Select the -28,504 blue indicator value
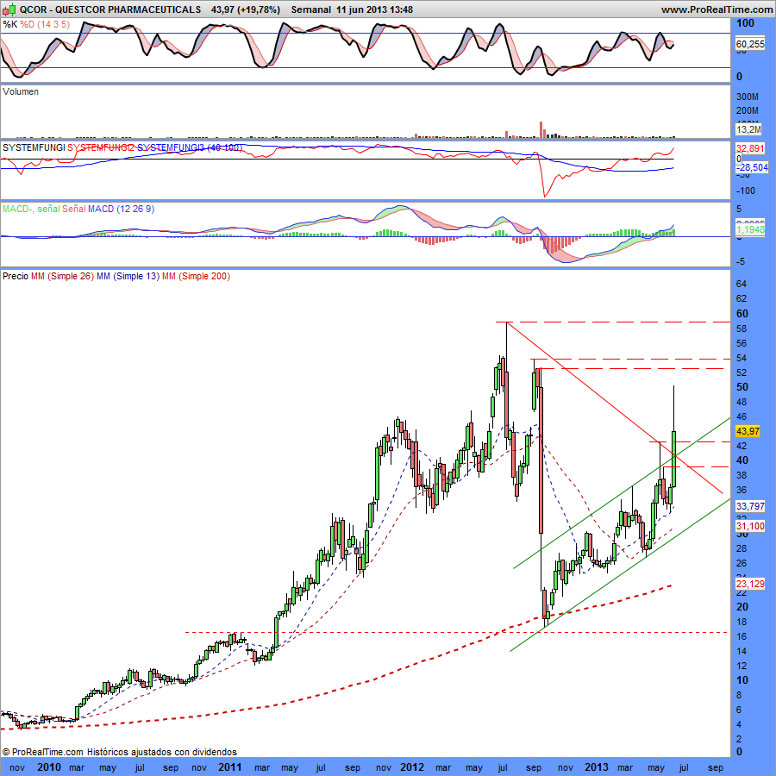The width and height of the screenshot is (776, 776). coord(752,167)
